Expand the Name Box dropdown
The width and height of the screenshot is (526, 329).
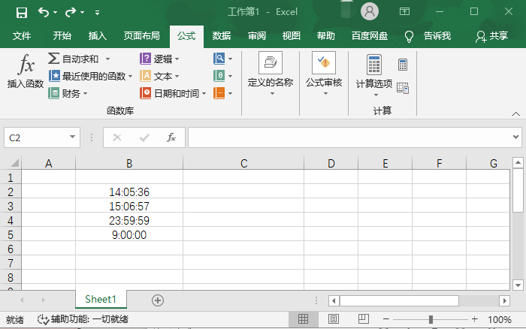(x=73, y=137)
